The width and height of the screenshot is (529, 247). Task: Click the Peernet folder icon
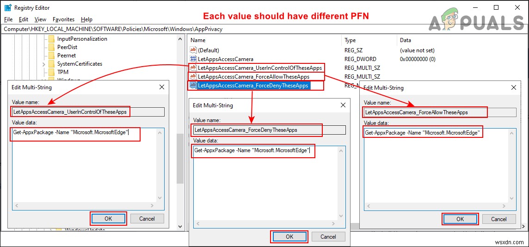[51, 56]
